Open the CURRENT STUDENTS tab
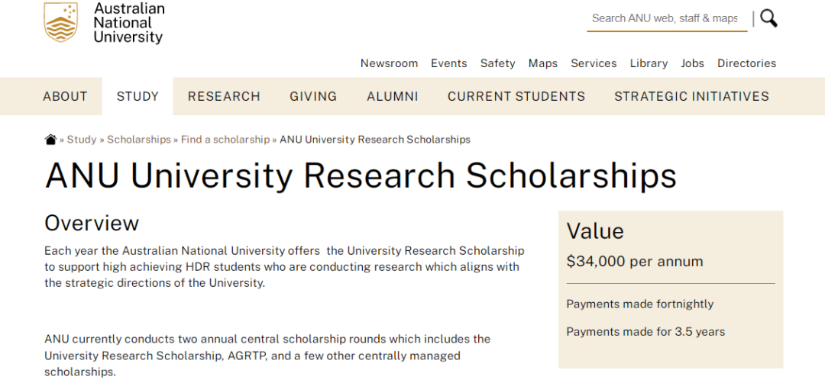Image resolution: width=825 pixels, height=383 pixels. point(516,96)
